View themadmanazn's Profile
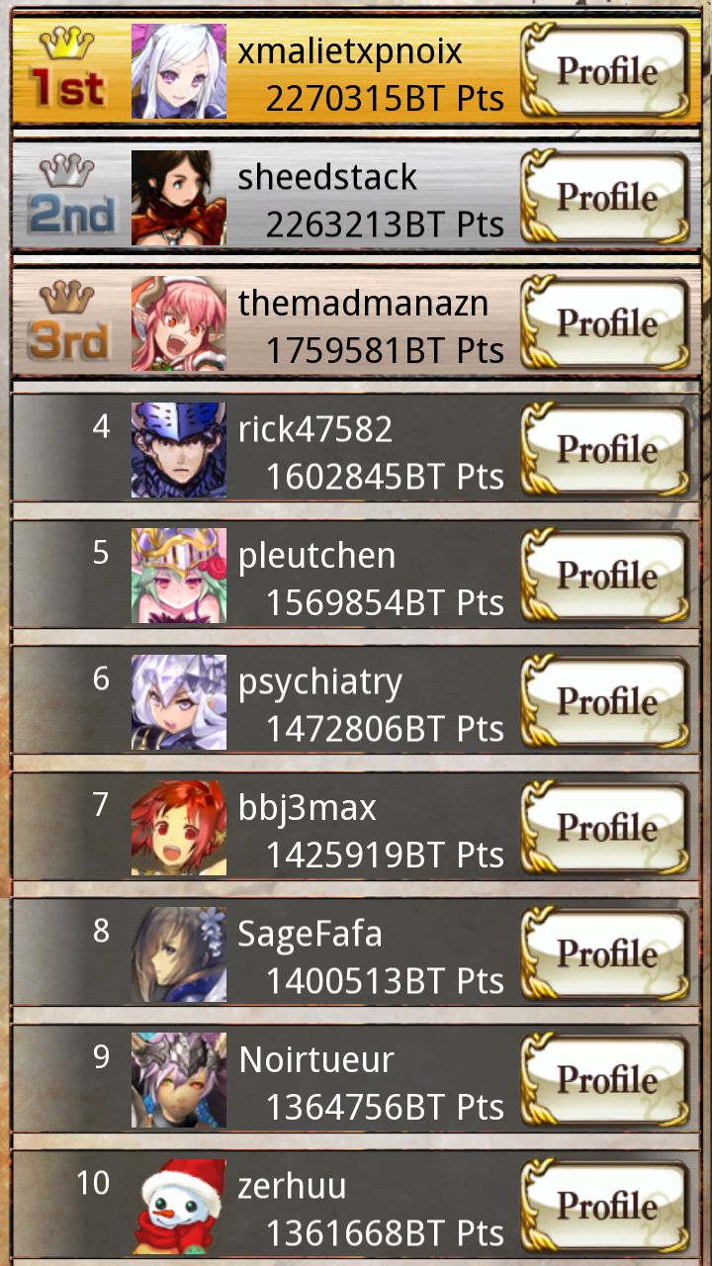The height and width of the screenshot is (1266, 712). (604, 322)
